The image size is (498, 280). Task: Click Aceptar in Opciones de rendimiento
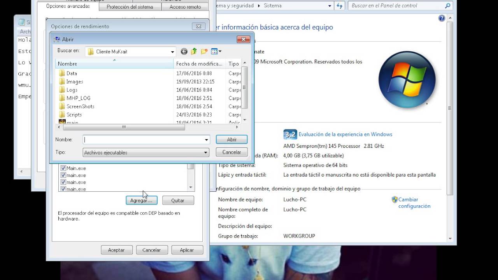116,250
